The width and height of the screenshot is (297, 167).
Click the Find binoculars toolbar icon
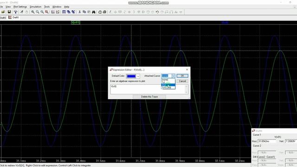[x=94, y=12]
